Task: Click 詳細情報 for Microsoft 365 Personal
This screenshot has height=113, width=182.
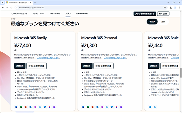Action: click(87, 66)
